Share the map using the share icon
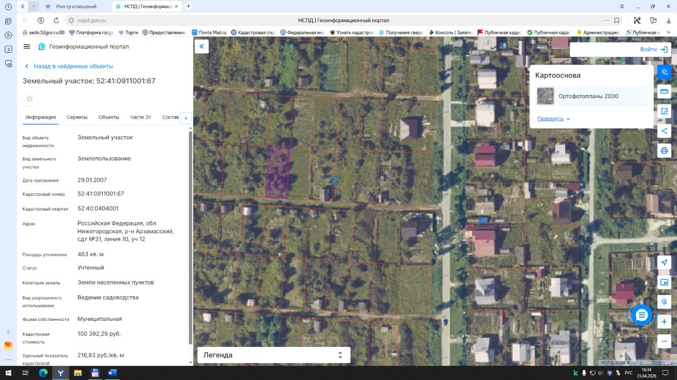The width and height of the screenshot is (677, 380). tap(664, 131)
